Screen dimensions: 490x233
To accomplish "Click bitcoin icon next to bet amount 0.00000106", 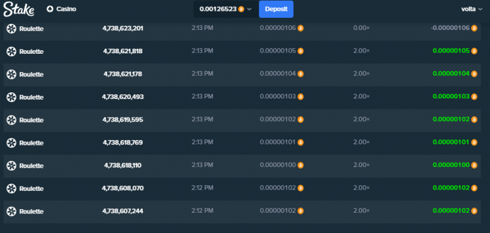I will click(x=301, y=28).
